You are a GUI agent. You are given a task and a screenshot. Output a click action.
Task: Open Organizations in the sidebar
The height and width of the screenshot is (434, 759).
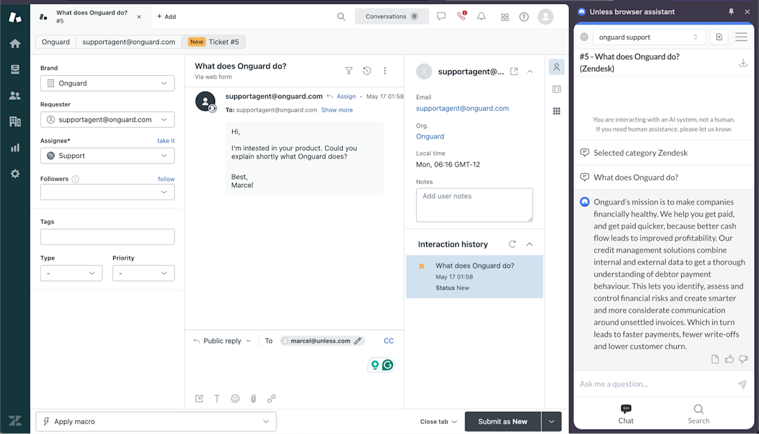coord(15,121)
